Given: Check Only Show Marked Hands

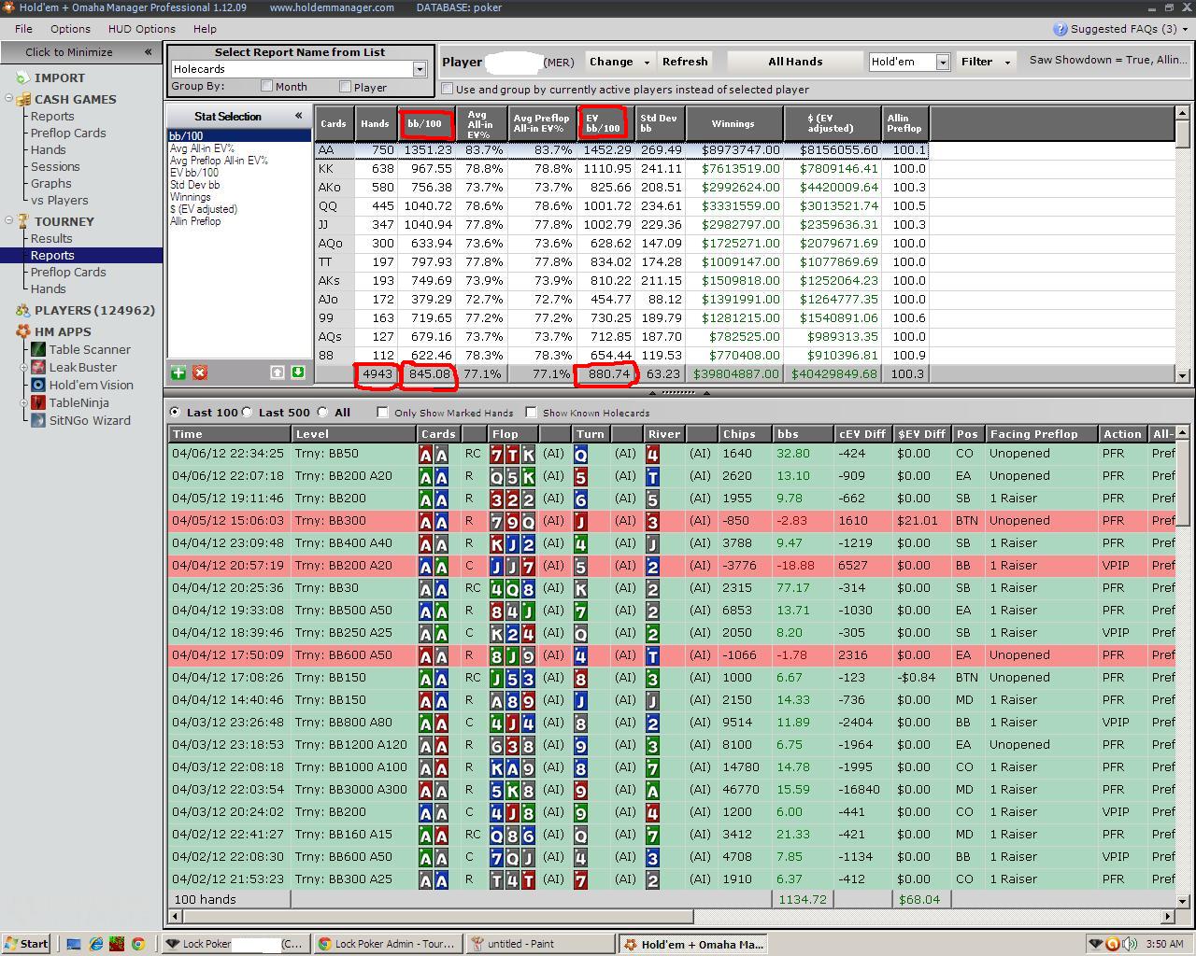Looking at the screenshot, I should pos(383,412).
